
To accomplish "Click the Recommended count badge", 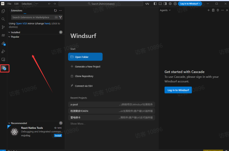I will tap(61, 123).
